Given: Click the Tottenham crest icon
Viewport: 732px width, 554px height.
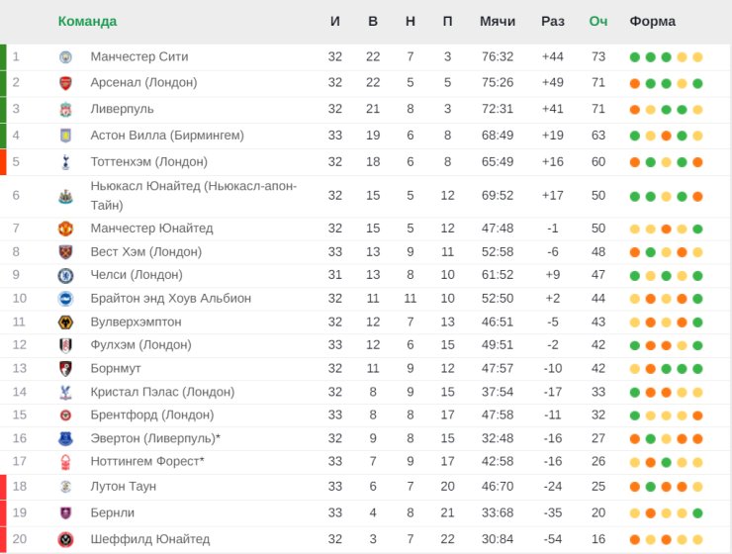Looking at the screenshot, I should click(x=65, y=161).
